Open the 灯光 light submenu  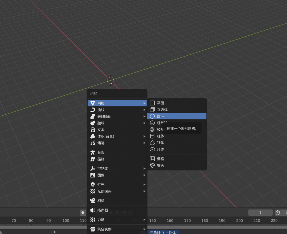pos(117,185)
